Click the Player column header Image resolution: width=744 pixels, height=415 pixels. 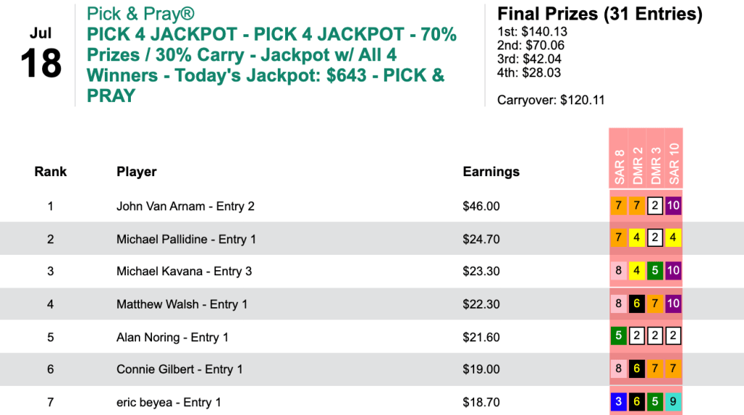(137, 172)
